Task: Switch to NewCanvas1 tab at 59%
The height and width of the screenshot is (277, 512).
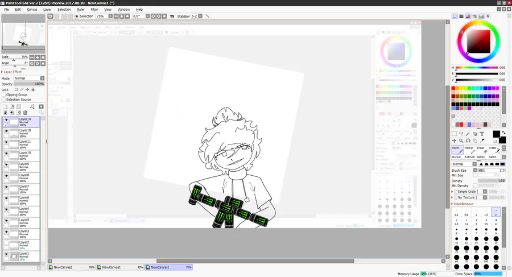Action: coord(72,267)
